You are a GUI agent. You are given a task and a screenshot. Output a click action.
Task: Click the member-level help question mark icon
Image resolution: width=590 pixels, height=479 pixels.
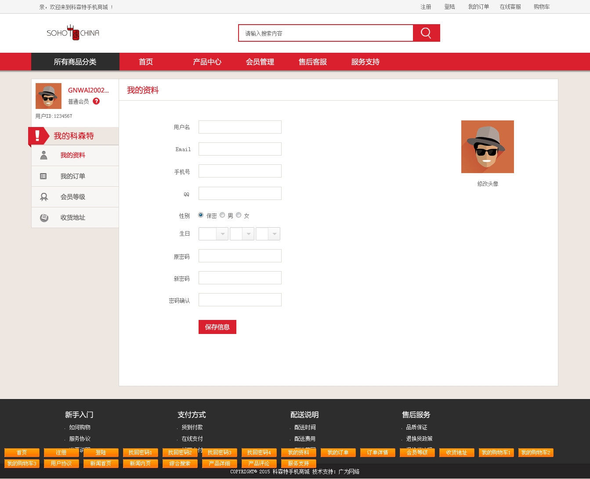96,101
